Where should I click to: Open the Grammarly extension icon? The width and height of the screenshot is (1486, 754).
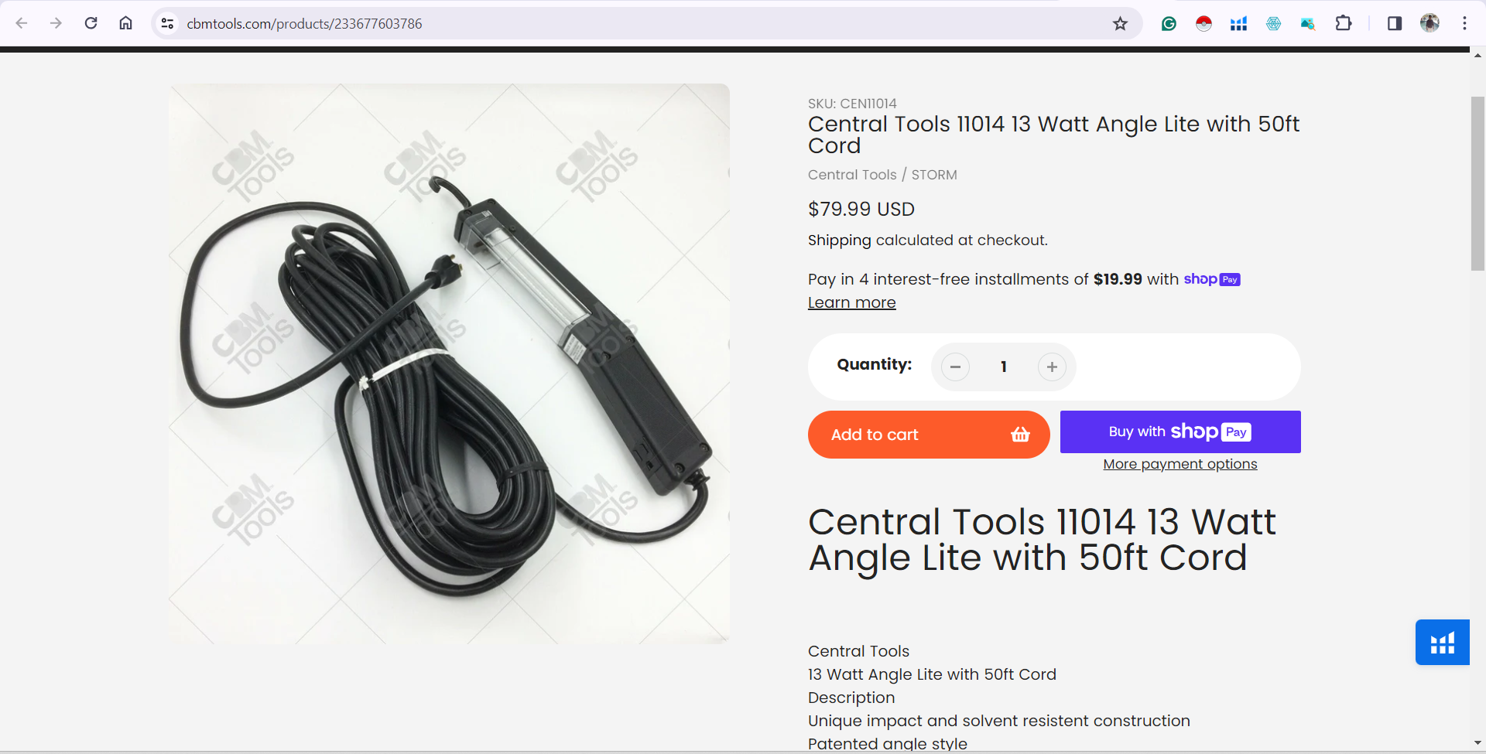coord(1169,23)
